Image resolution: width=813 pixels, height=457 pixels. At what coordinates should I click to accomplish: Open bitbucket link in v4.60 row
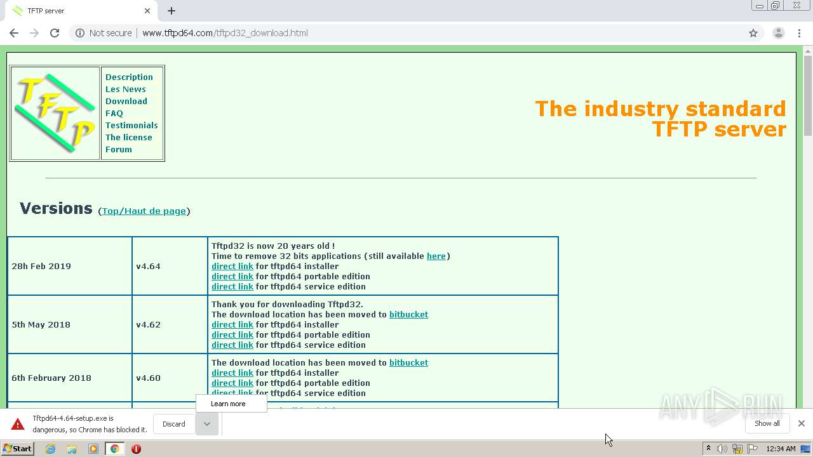(x=408, y=362)
